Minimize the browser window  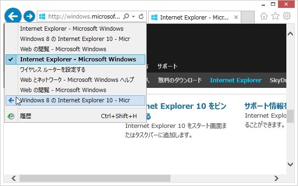coord(263,5)
